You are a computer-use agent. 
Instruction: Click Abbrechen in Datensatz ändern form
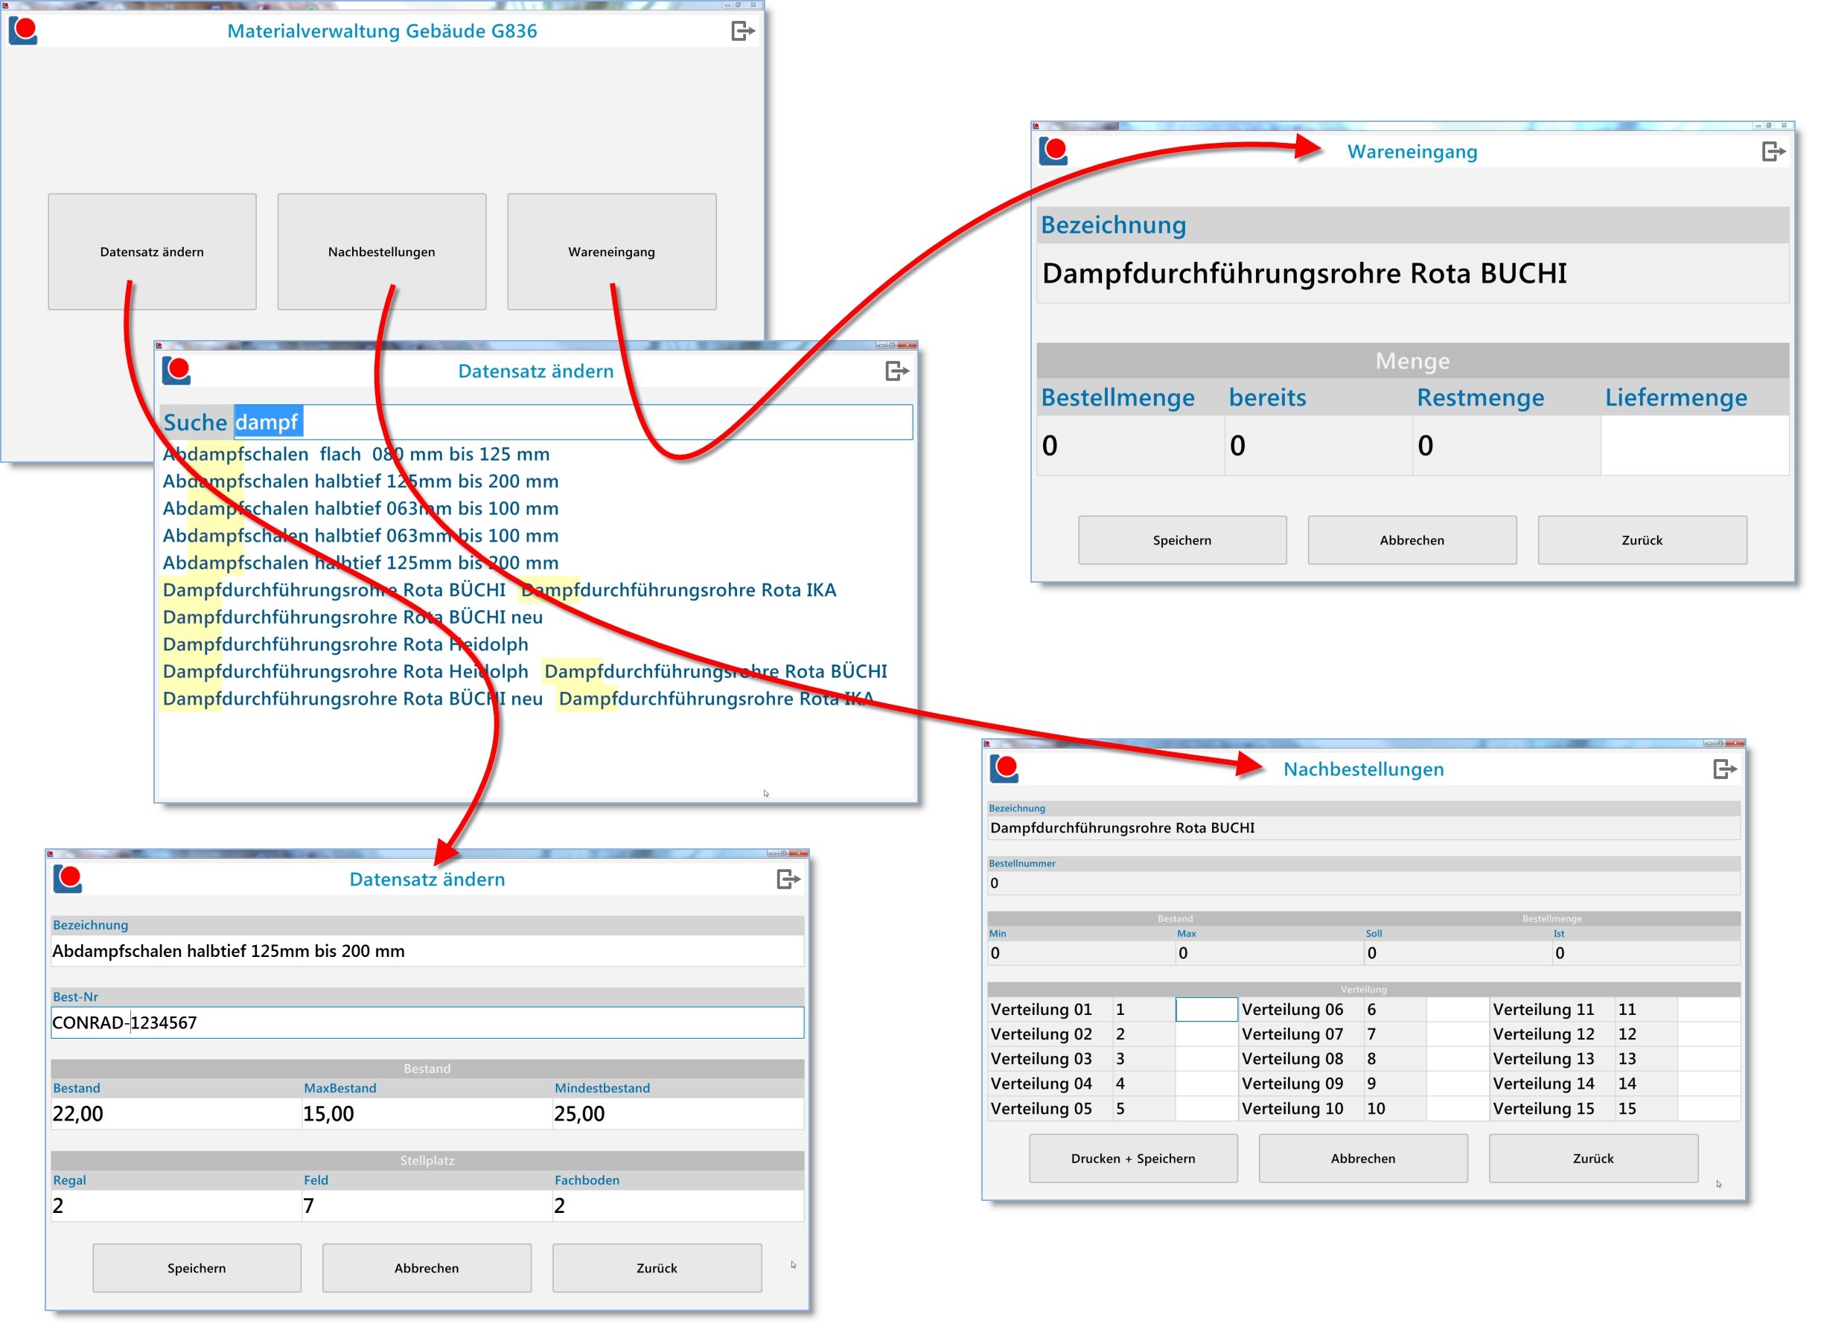point(427,1269)
